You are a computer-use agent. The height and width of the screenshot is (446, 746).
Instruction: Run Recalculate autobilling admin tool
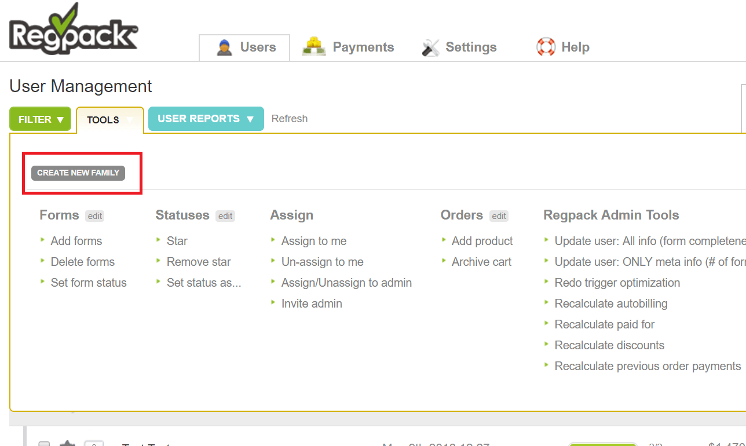[610, 304]
